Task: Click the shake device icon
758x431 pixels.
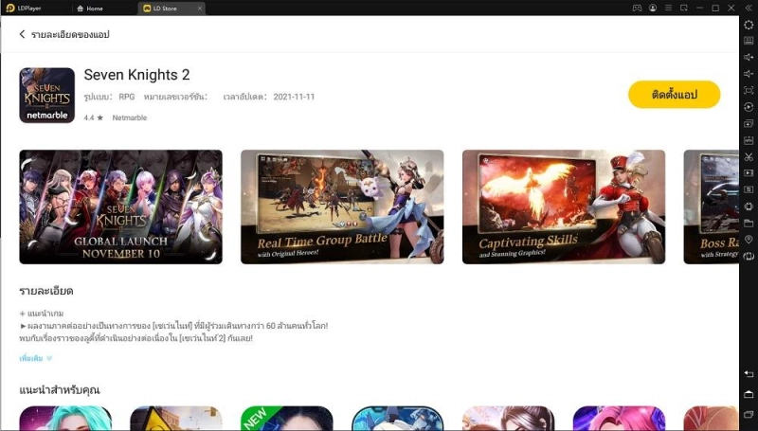Action: (x=749, y=207)
